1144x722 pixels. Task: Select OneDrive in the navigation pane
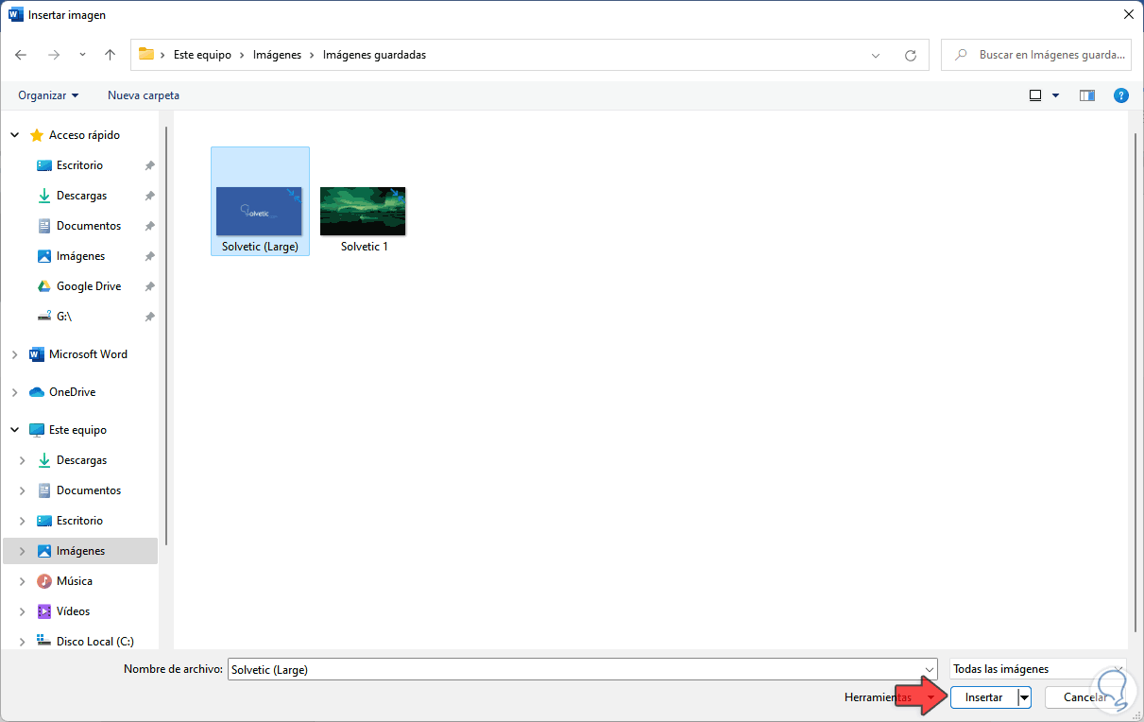tap(72, 392)
